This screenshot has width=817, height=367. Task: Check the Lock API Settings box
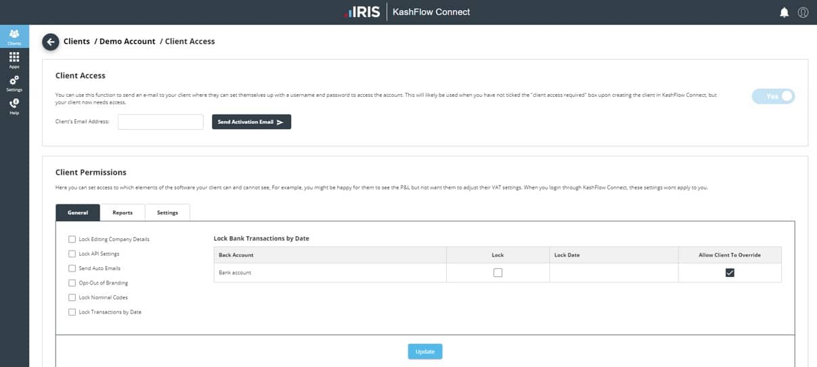[x=72, y=254]
